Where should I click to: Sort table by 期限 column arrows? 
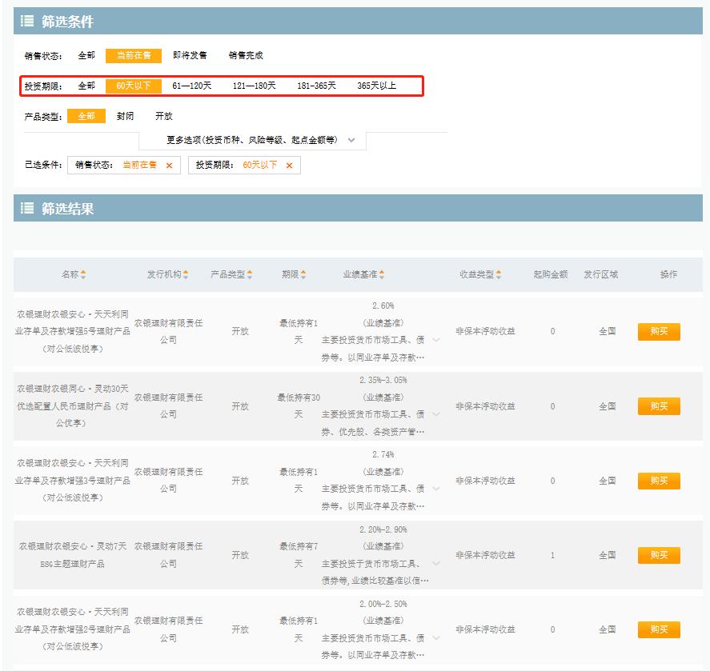(303, 274)
